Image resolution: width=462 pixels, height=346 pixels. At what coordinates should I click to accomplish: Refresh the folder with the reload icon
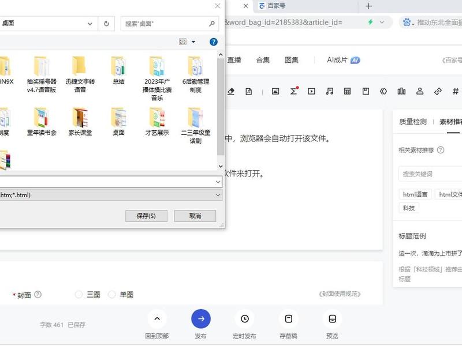point(106,24)
